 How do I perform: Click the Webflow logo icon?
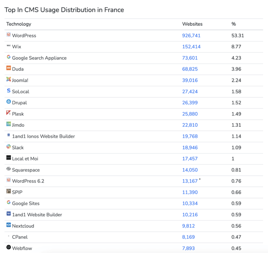tap(9, 247)
